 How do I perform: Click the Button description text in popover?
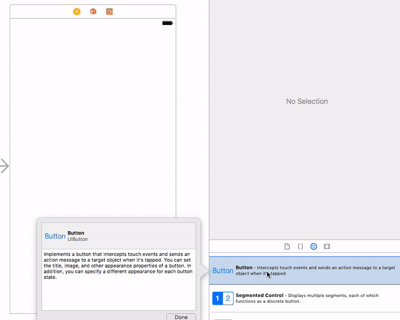[x=118, y=266]
